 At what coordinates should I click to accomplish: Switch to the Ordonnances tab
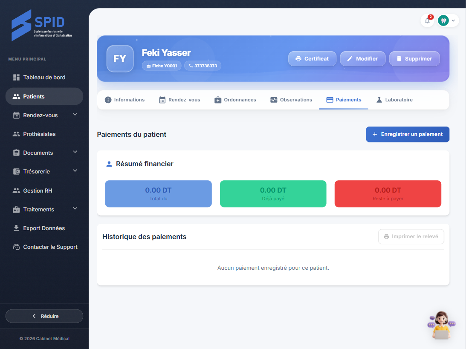[x=235, y=100]
